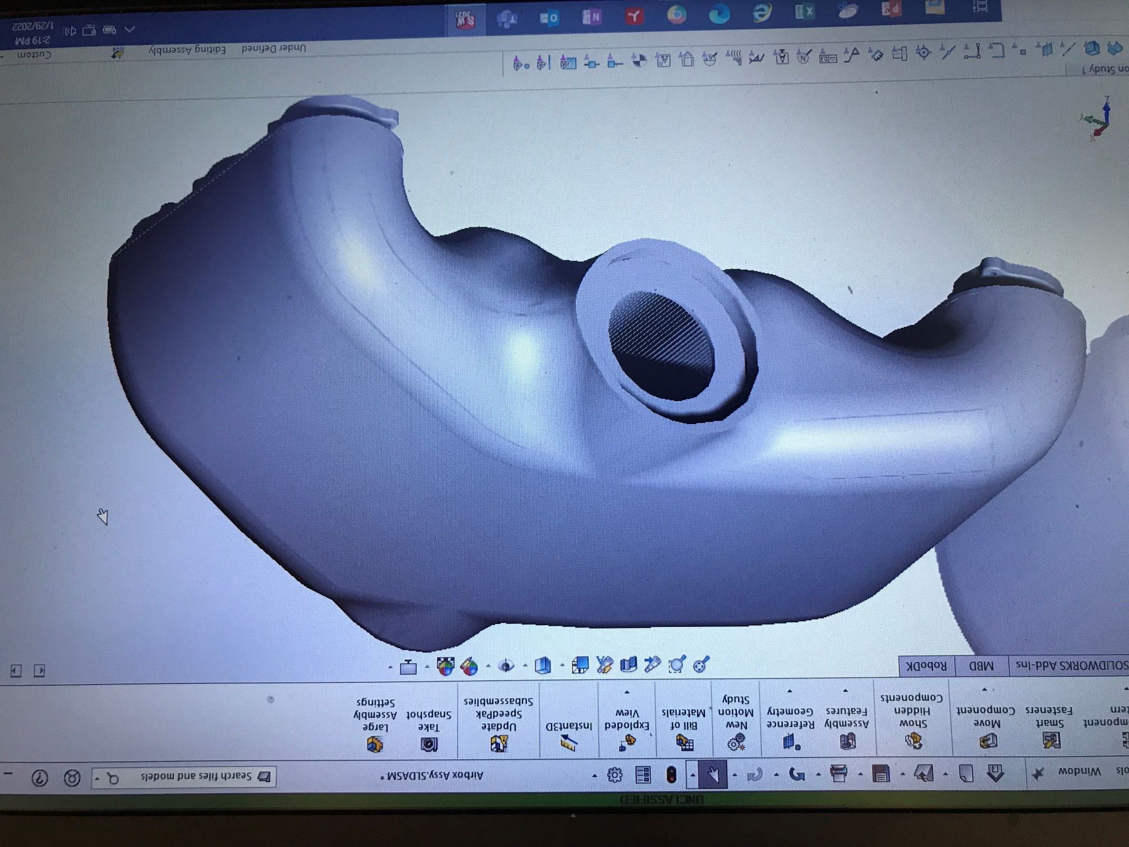The image size is (1129, 847).
Task: Start a New Motion Study
Action: coord(736,742)
